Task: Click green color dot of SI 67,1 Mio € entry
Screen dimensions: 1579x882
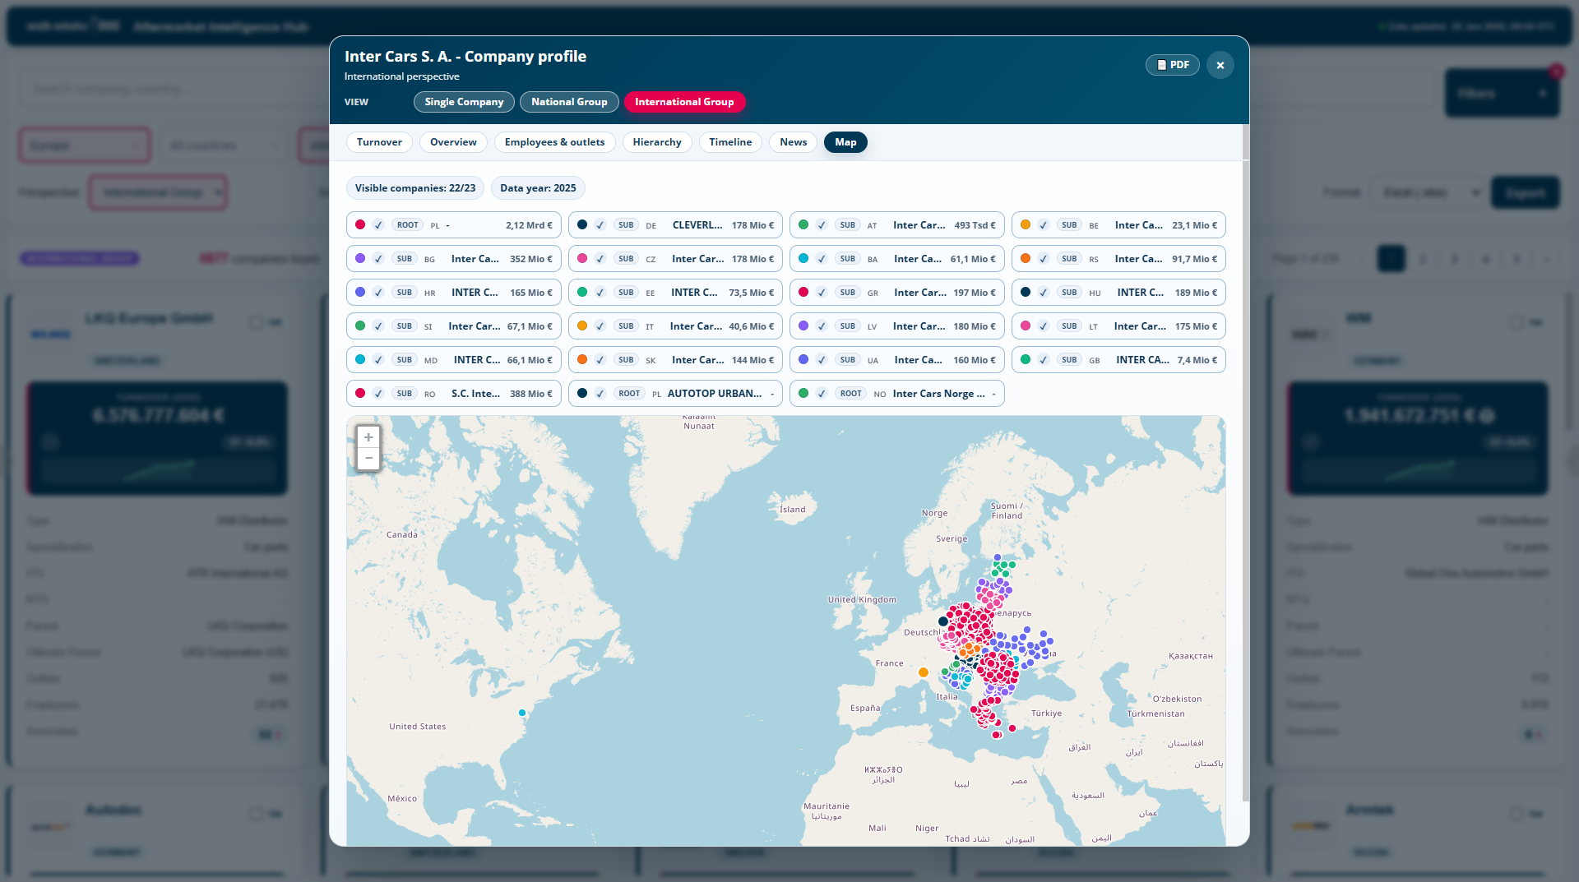Action: [360, 326]
